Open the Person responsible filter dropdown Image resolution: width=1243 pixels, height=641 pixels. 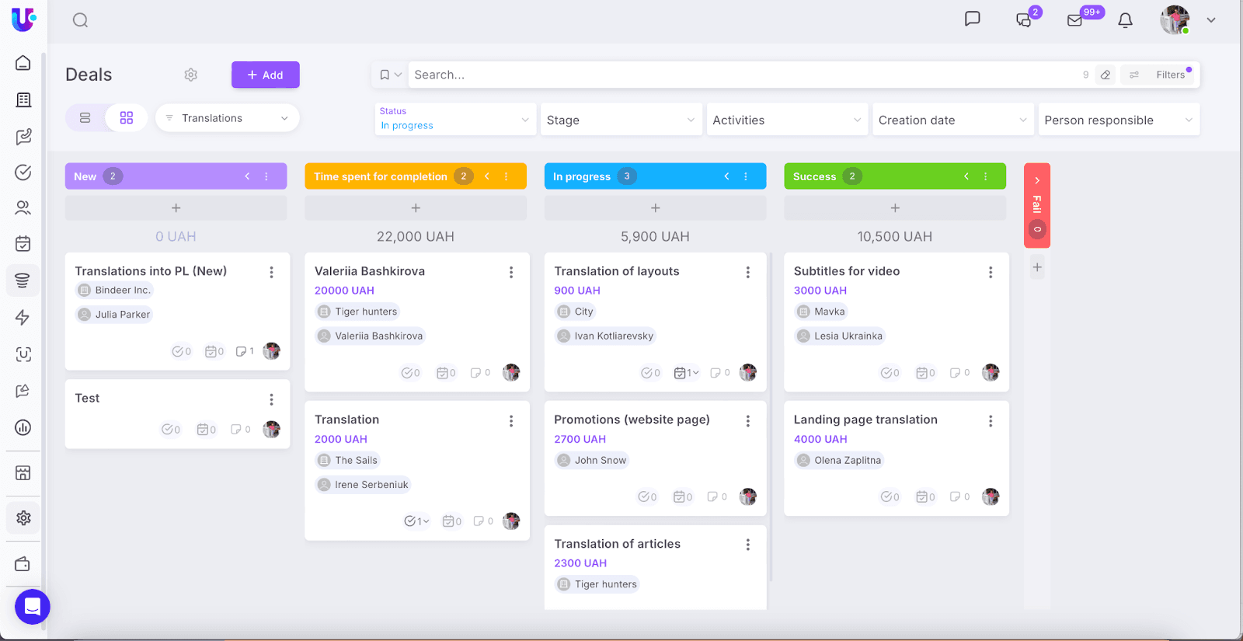(x=1118, y=120)
